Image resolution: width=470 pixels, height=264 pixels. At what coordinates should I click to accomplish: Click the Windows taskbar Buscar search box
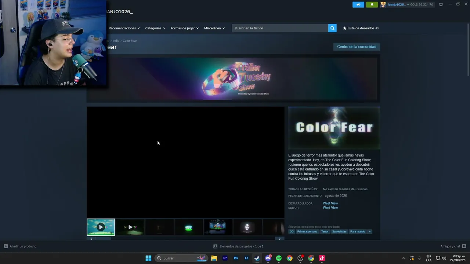pos(181,258)
